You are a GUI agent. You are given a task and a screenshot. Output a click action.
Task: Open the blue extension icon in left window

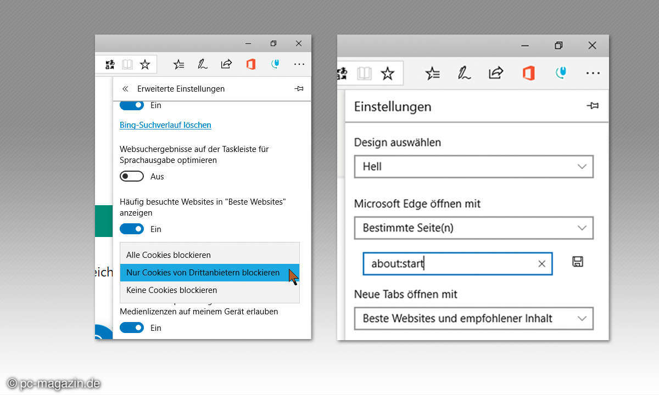point(276,64)
